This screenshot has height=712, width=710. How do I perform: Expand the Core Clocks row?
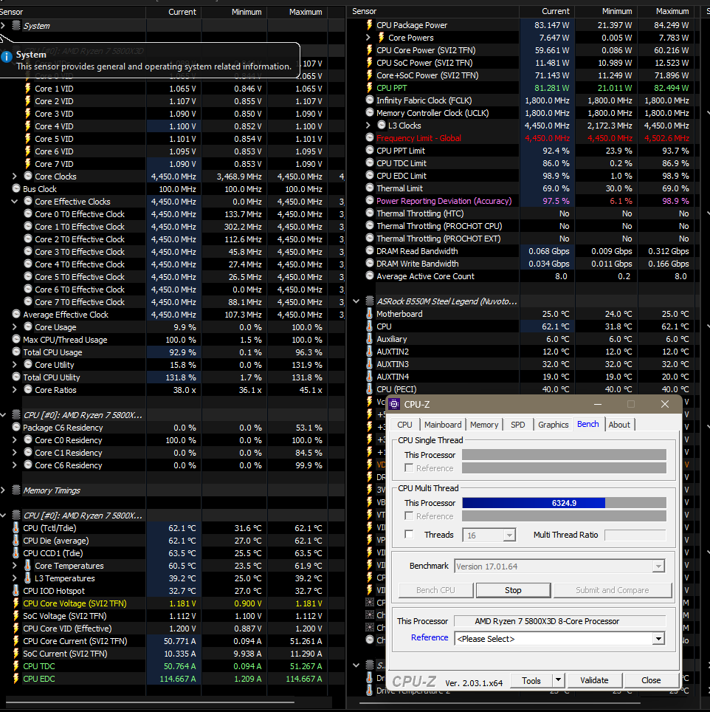click(15, 177)
